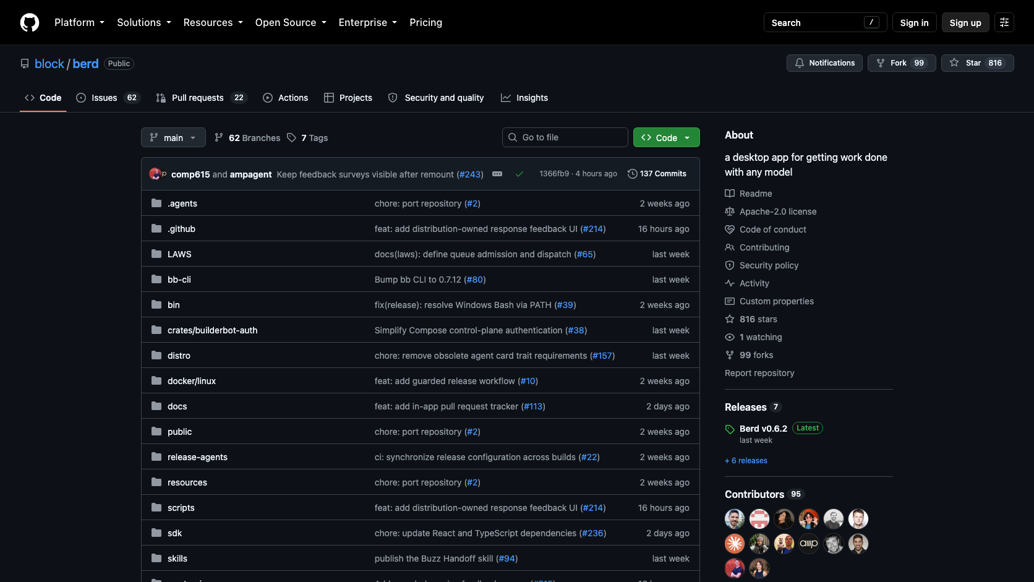
Task: Switch to the Insights tab
Action: (x=524, y=98)
